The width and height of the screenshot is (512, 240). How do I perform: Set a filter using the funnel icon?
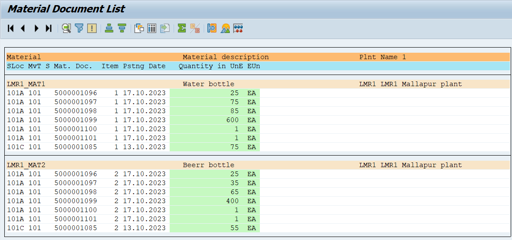(x=79, y=28)
